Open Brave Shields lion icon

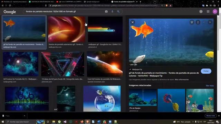point(167,6)
